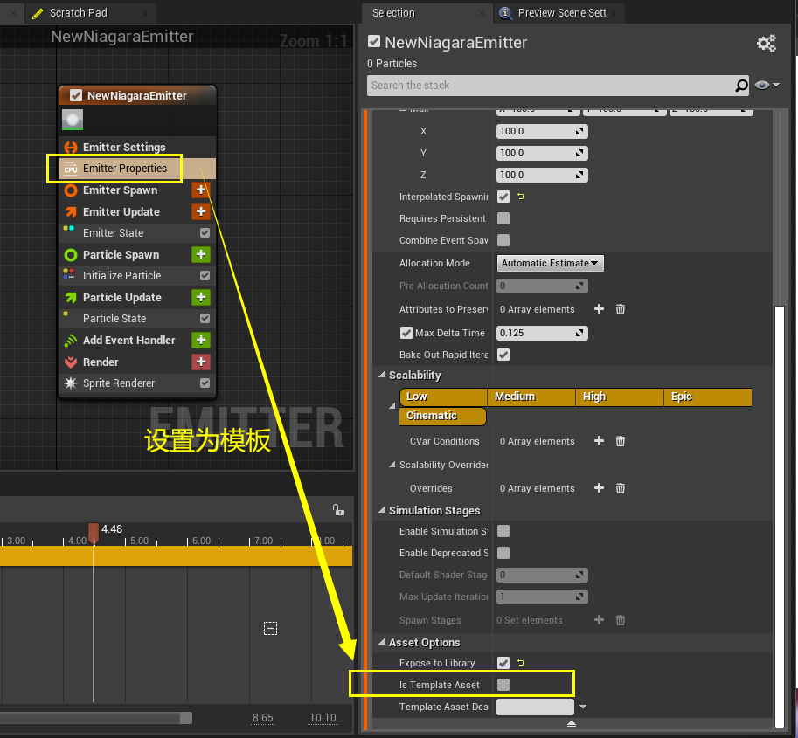Viewport: 798px width, 738px height.
Task: Empty the Overrides array with trash icon
Action: [621, 487]
